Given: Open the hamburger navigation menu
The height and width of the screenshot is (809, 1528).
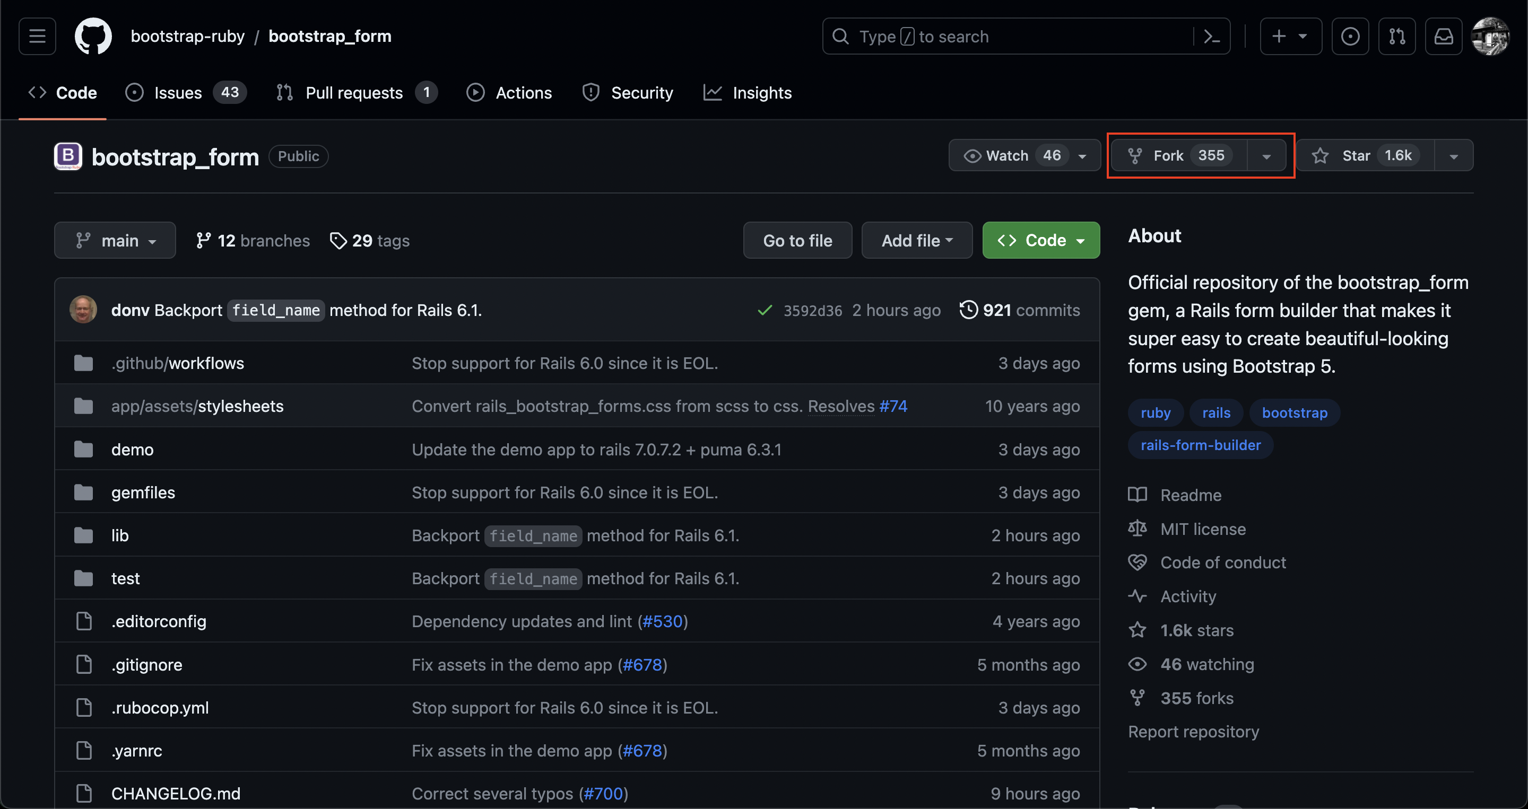Looking at the screenshot, I should [x=37, y=36].
